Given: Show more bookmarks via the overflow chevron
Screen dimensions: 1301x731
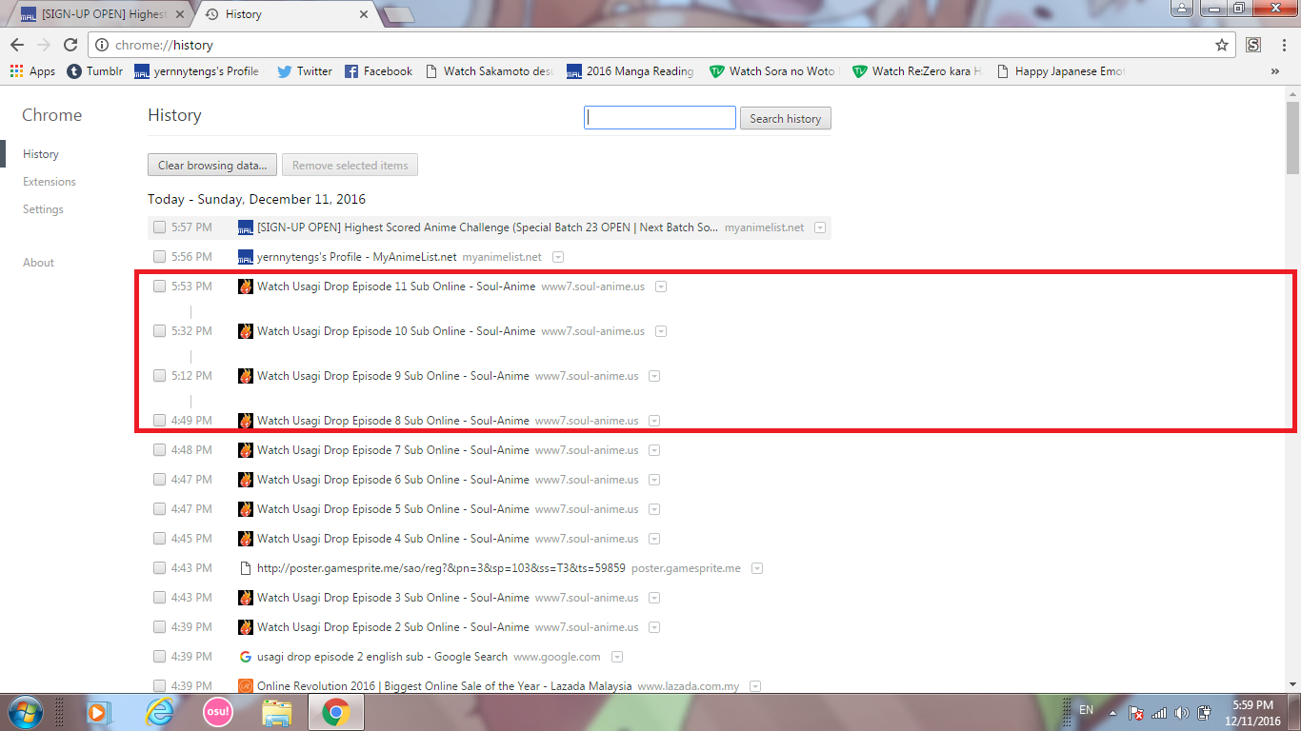Looking at the screenshot, I should click(1275, 71).
